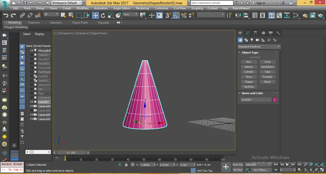Collapse the Name and Color rollout
The height and width of the screenshot is (174, 326).
pos(239,93)
